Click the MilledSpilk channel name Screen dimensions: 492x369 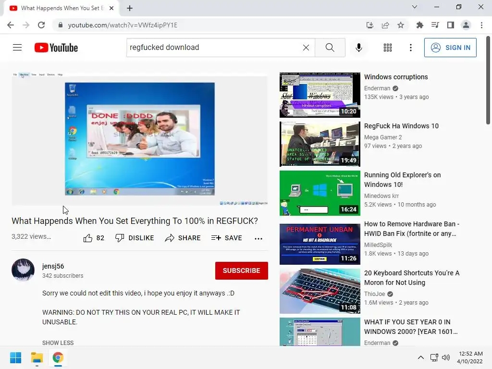click(x=378, y=245)
